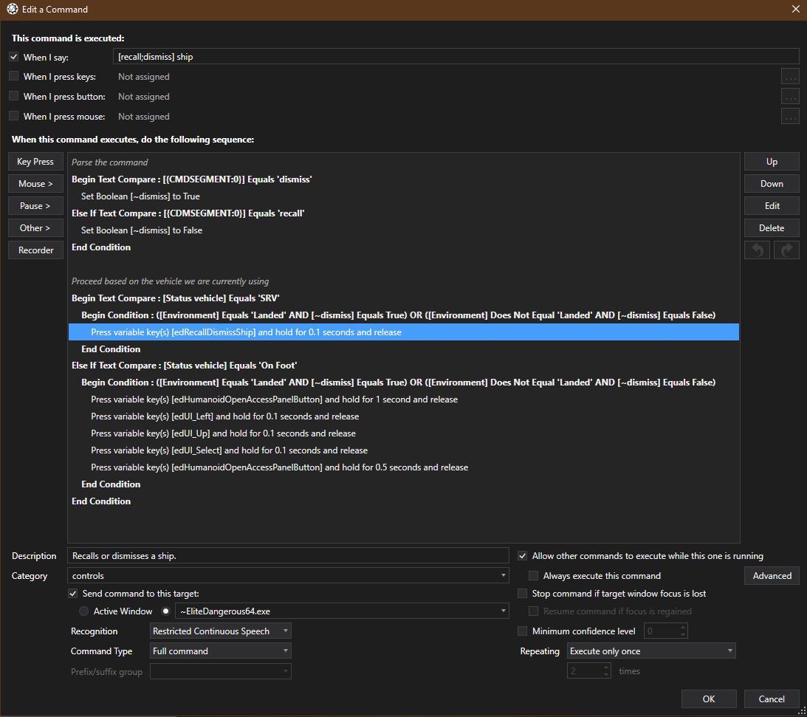807x717 pixels.
Task: Cancel the command edit
Action: pyautogui.click(x=772, y=699)
